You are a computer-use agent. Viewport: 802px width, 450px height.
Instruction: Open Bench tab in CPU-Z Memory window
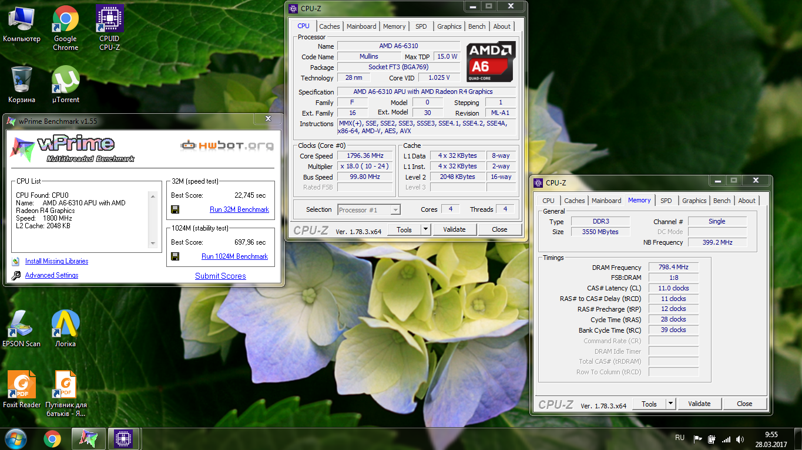click(x=722, y=201)
